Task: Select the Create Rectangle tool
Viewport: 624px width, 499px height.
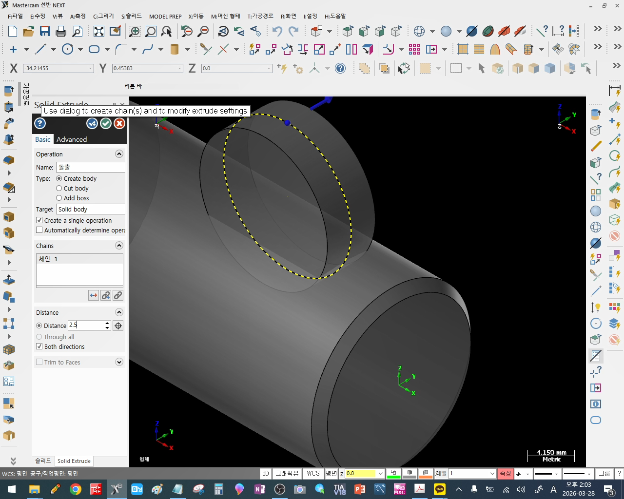Action: (x=94, y=49)
